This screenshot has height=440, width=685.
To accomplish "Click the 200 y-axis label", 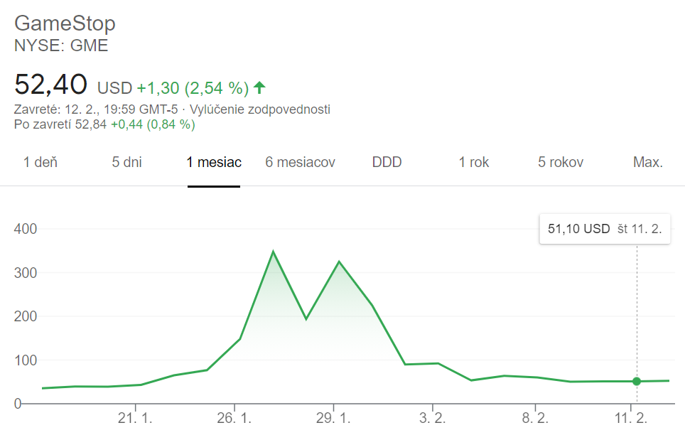I will [26, 316].
